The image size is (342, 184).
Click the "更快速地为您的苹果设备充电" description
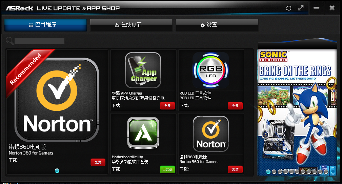point(138,98)
